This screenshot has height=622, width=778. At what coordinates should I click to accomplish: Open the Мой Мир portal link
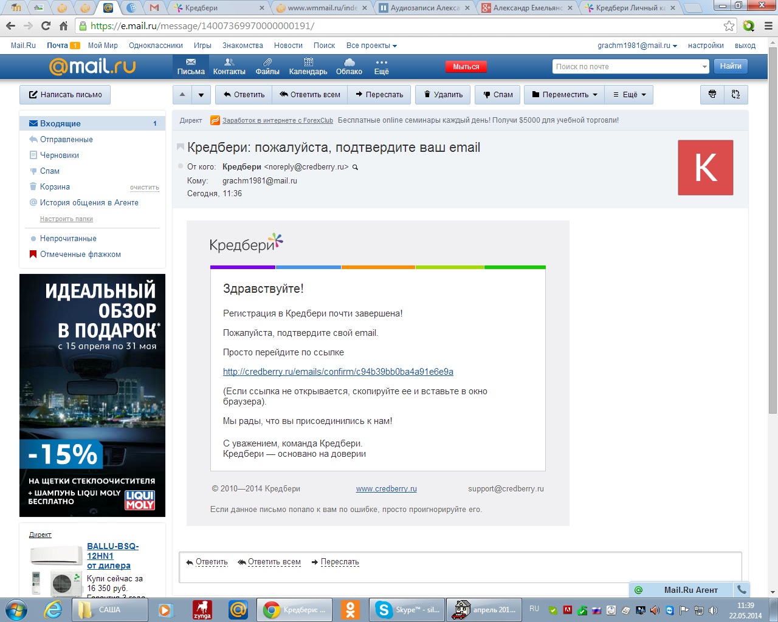click(x=103, y=46)
